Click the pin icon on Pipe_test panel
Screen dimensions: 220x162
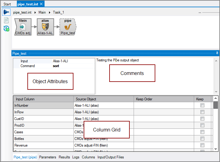217,53
